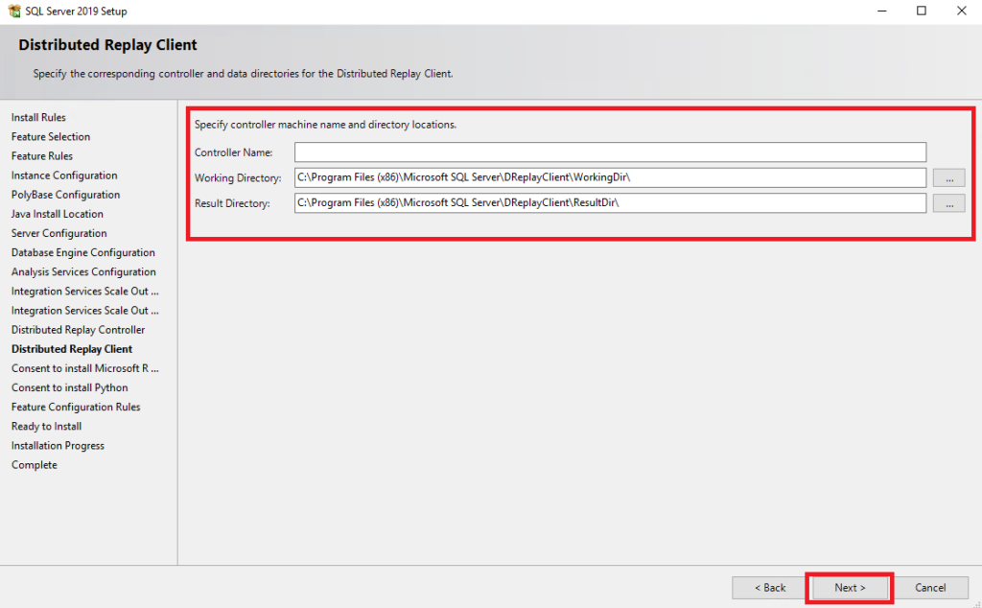The image size is (982, 608).
Task: Open the Instance Configuration step
Action: tap(64, 175)
